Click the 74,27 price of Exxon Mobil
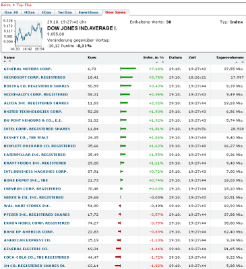 tap(93, 223)
